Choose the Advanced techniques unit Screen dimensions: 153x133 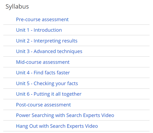click(49, 51)
